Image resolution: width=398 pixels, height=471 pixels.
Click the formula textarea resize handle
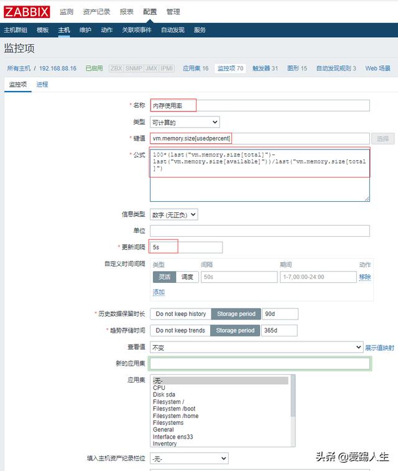click(x=367, y=199)
